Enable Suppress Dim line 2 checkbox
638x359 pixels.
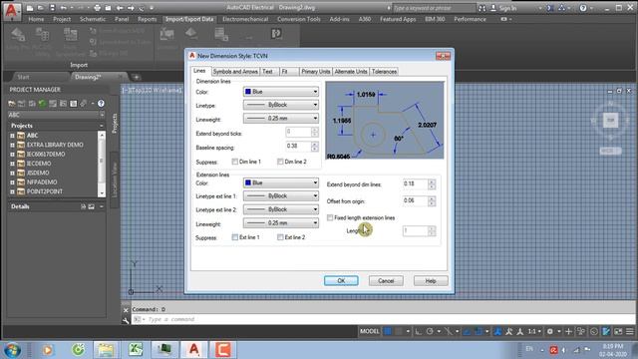pos(280,162)
